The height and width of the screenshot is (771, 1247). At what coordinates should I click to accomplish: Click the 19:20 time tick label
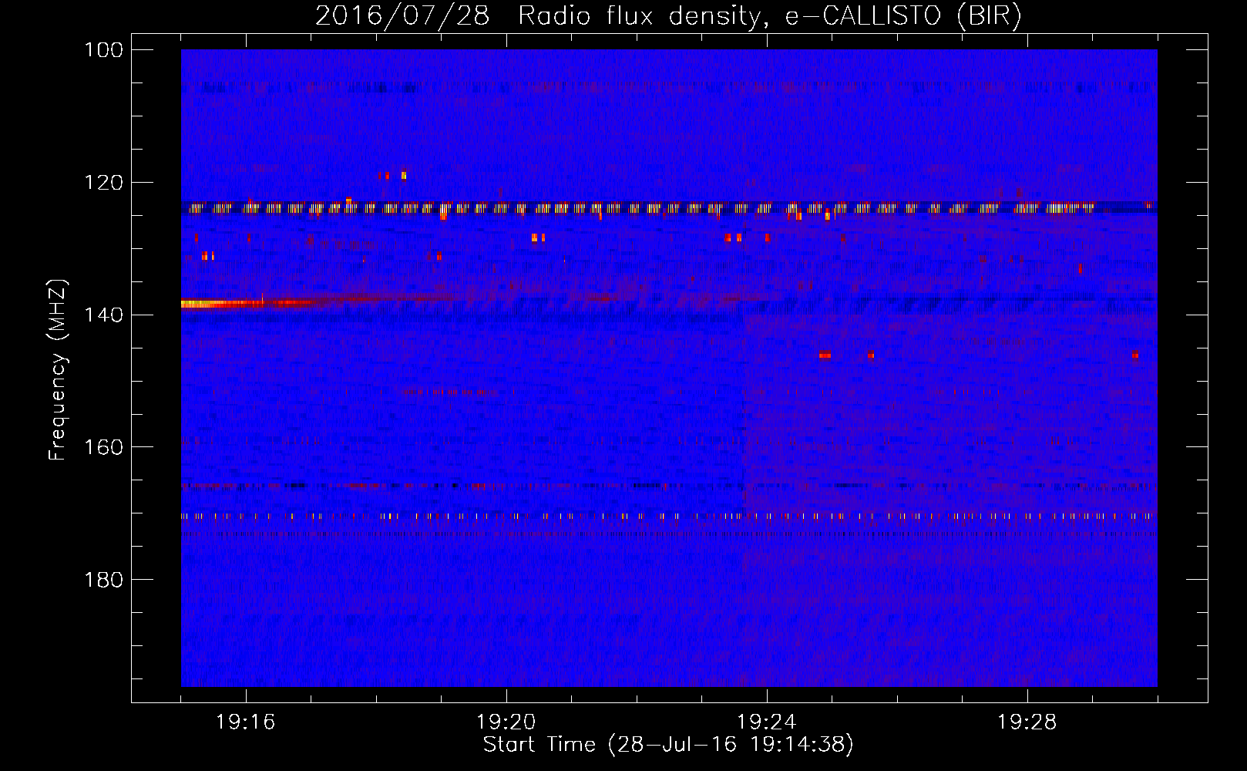[x=506, y=722]
